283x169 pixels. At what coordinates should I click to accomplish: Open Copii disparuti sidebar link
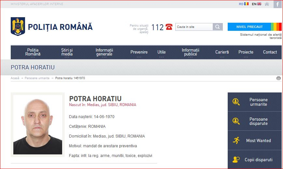point(255,160)
